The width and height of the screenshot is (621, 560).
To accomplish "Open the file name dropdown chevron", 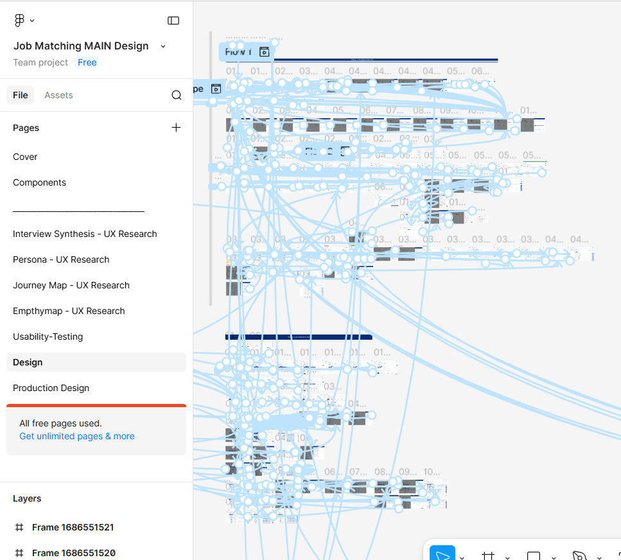I will point(162,46).
